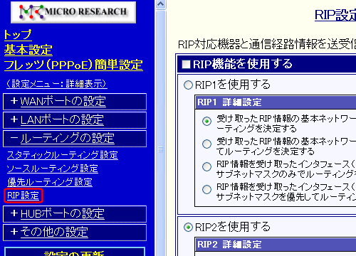Viewport: 356px width, 256px height.
Task: Click the Micro Research logo banner
Action: click(x=73, y=12)
